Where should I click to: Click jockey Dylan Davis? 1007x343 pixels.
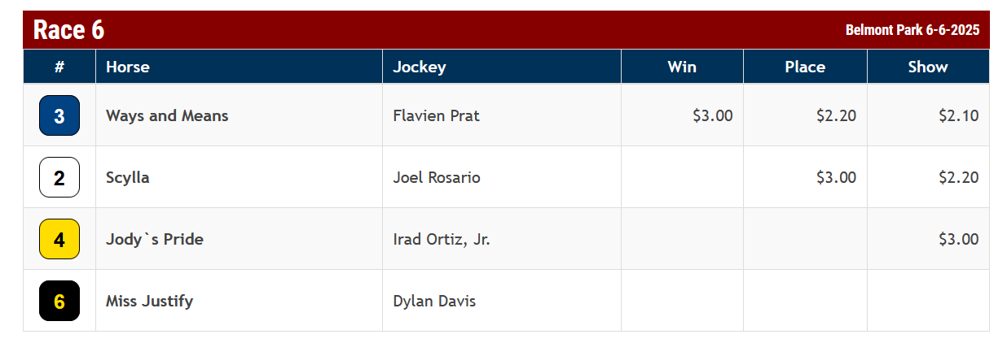pos(434,301)
